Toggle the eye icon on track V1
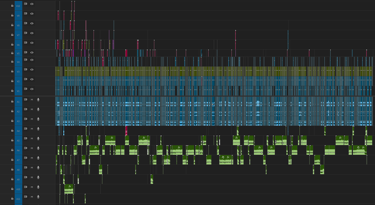The image size is (375, 205). point(32,89)
